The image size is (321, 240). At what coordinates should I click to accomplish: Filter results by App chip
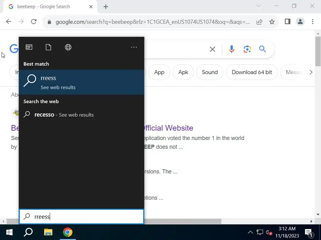(x=159, y=72)
